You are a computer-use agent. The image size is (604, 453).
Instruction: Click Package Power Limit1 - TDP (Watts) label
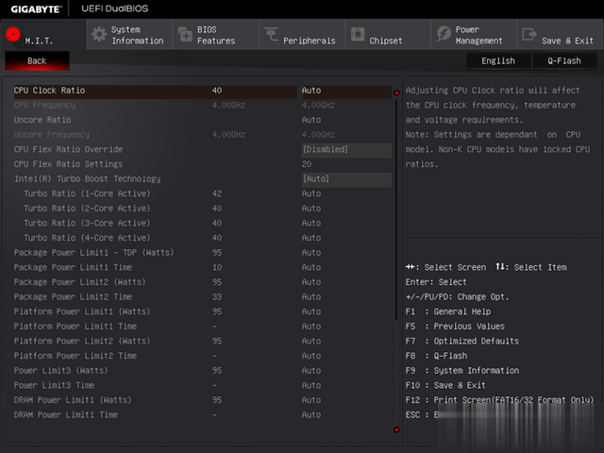point(93,253)
